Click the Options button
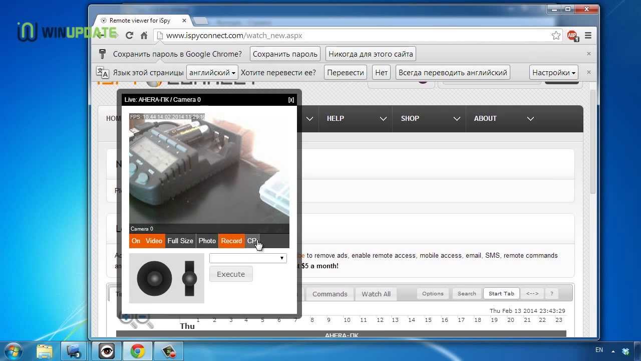This screenshot has height=361, width=641. click(433, 294)
